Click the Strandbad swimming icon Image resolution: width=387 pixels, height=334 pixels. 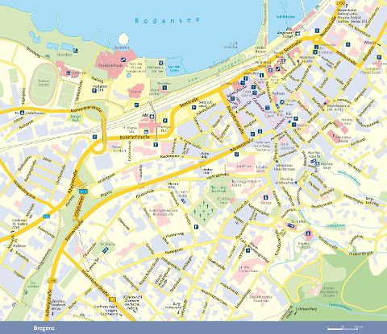tap(76, 51)
